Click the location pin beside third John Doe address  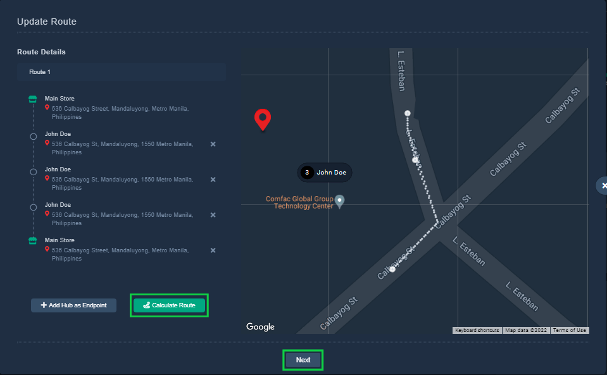click(x=47, y=214)
